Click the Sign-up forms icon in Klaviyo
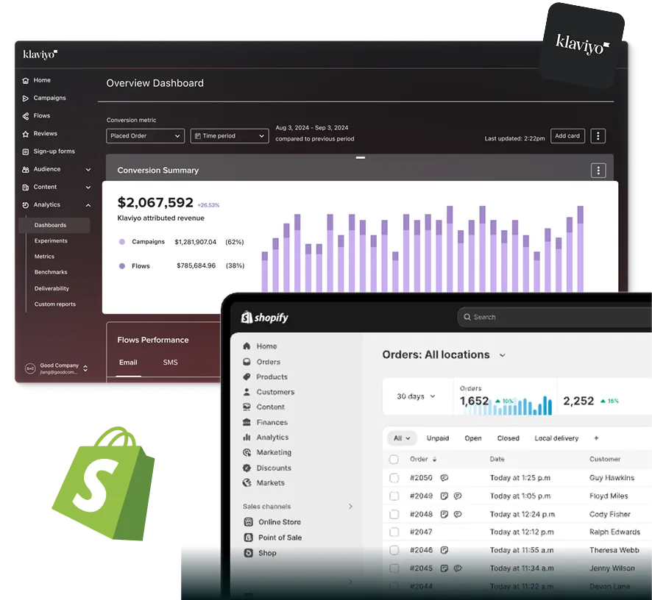This screenshot has height=600, width=652. (x=26, y=151)
